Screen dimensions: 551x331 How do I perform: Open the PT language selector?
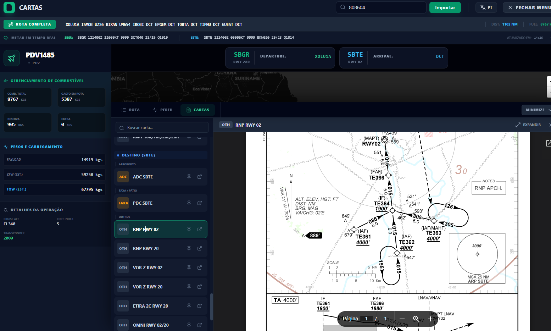[486, 7]
